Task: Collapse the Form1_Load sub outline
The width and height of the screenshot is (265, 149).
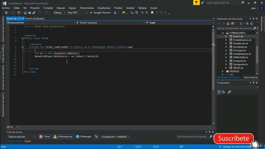Action: pyautogui.click(x=22, y=47)
